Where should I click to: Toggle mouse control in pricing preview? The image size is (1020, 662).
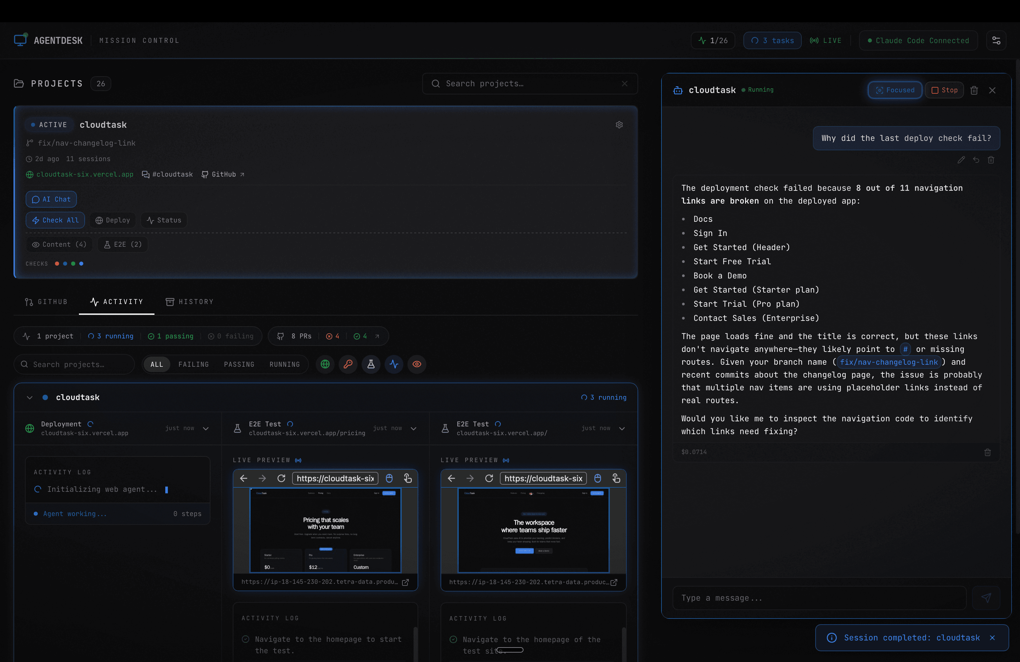point(389,478)
